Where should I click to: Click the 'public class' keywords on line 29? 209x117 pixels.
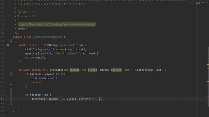pyautogui.click(x=22, y=37)
